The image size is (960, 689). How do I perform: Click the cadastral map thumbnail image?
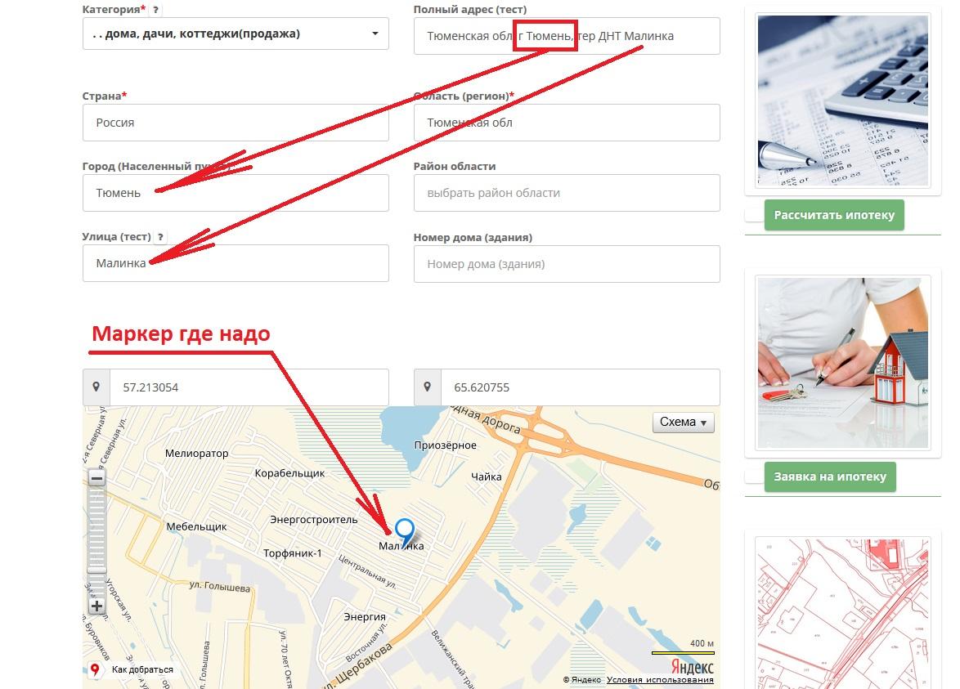point(843,613)
